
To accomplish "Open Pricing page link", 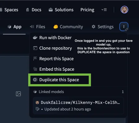I will click(x=87, y=10).
